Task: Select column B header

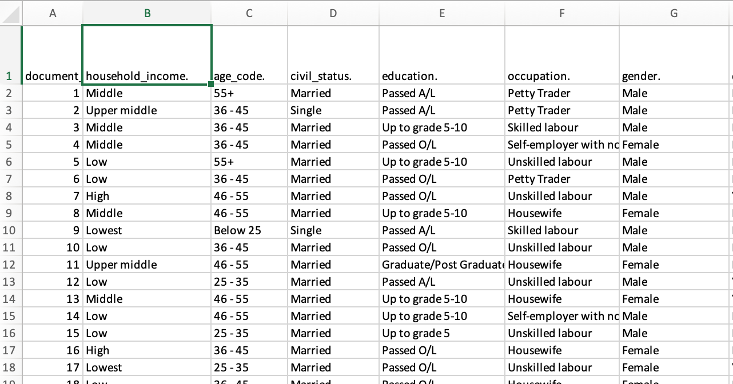Action: 147,14
